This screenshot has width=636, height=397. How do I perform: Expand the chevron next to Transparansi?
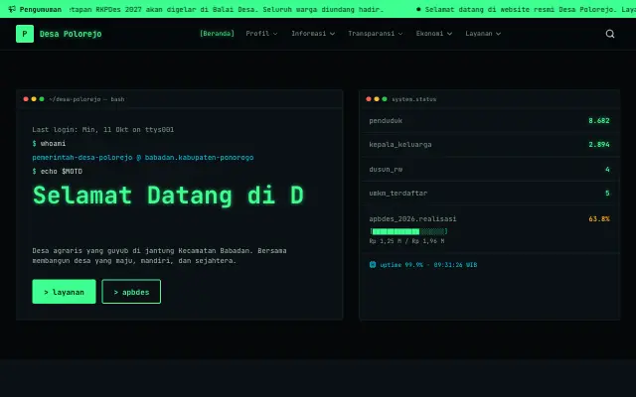400,34
